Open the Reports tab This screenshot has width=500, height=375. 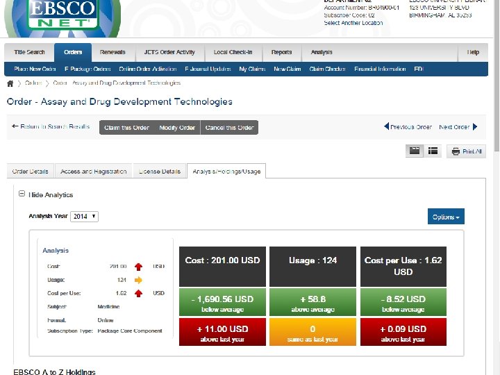tap(281, 52)
